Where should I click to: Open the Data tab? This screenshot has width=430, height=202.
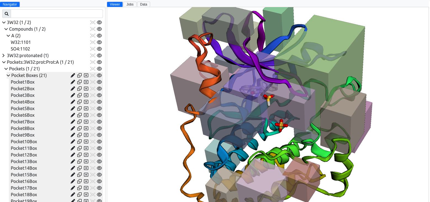(x=144, y=4)
